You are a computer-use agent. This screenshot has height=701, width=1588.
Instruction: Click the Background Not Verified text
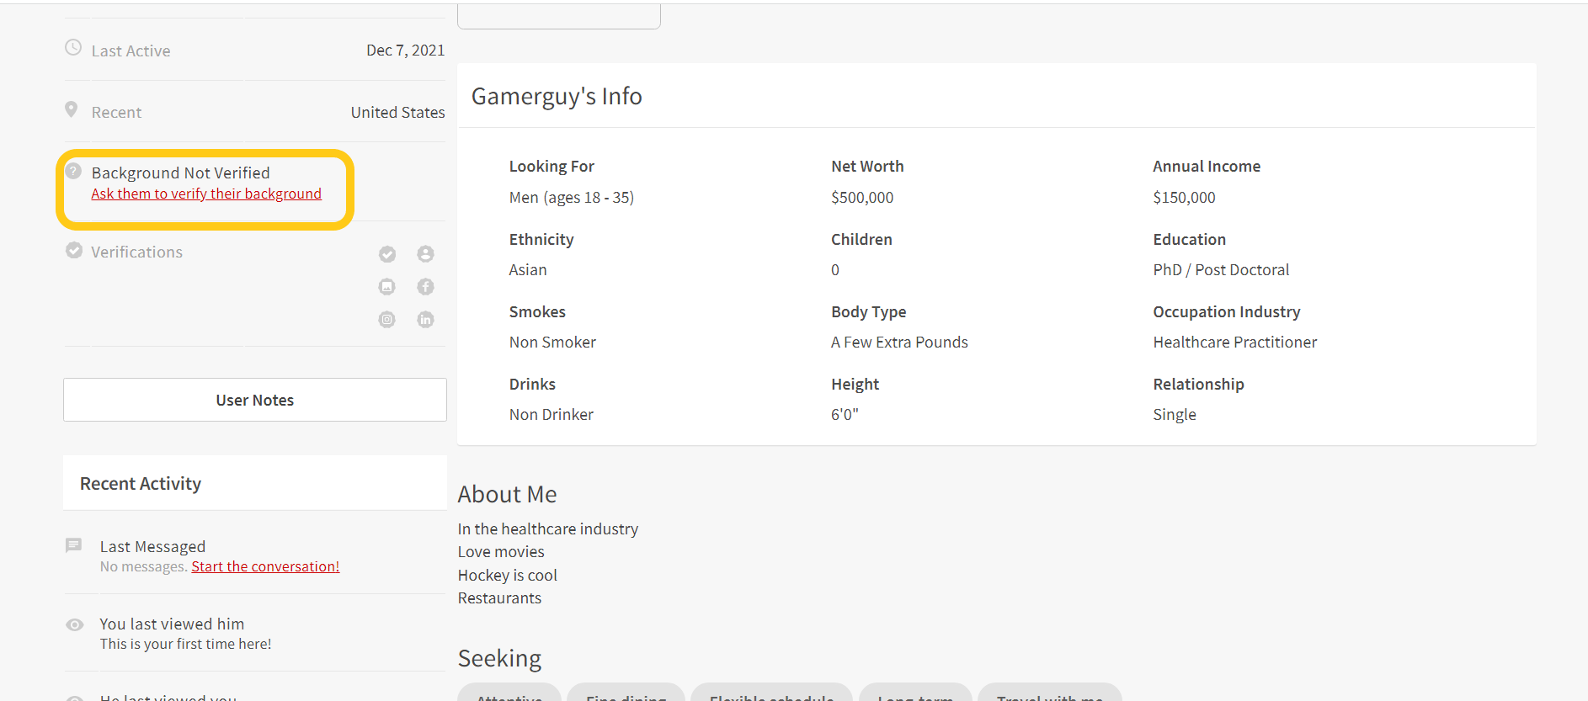[181, 173]
